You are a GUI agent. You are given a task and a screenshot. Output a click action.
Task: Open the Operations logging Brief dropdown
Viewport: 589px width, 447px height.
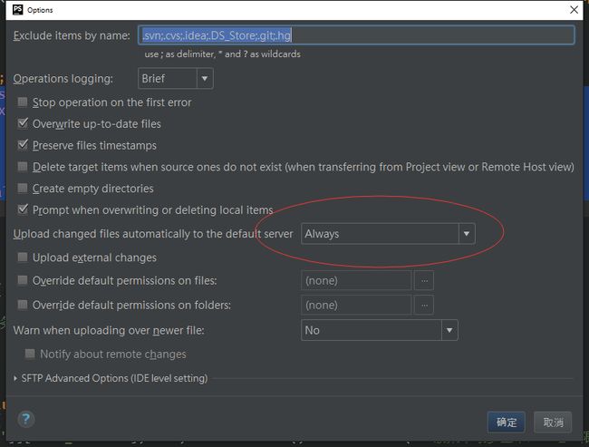coord(176,78)
